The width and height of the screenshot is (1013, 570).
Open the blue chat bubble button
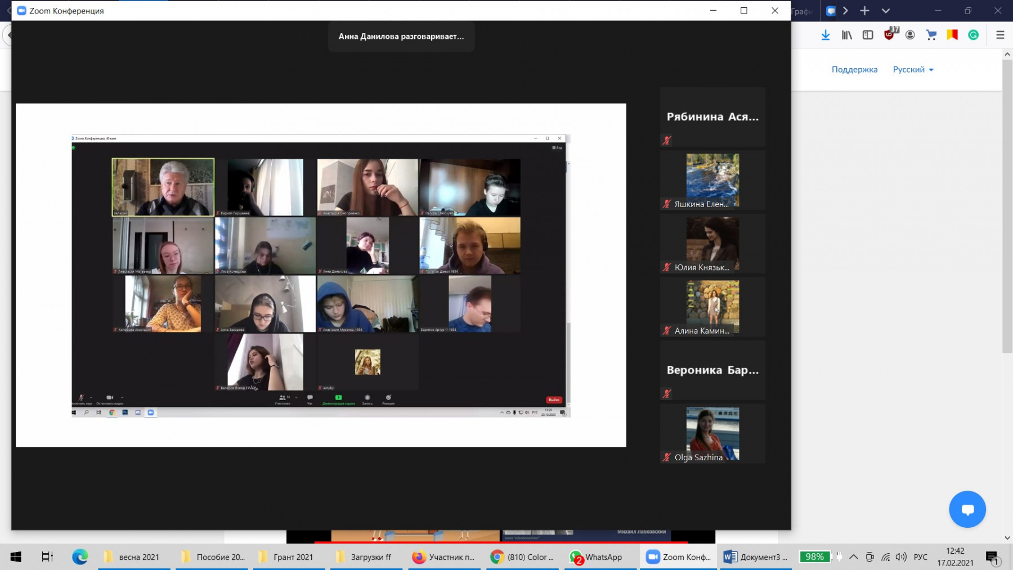967,509
